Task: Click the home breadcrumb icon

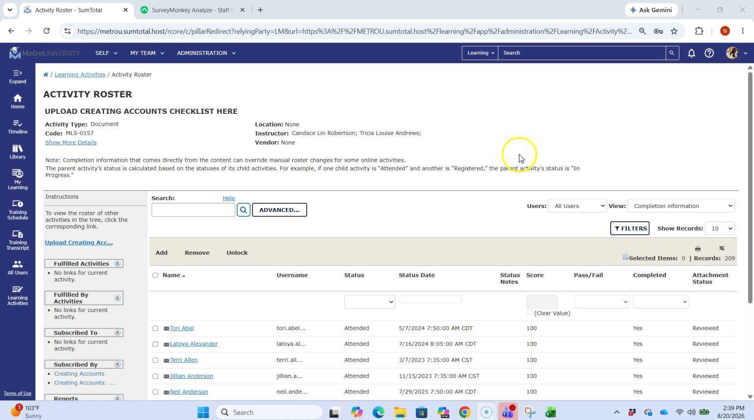Action: 46,75
